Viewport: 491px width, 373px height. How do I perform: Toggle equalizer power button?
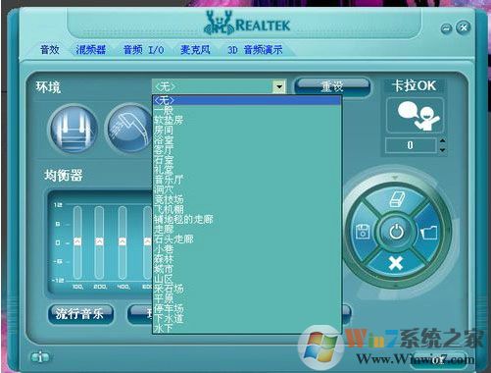397,232
